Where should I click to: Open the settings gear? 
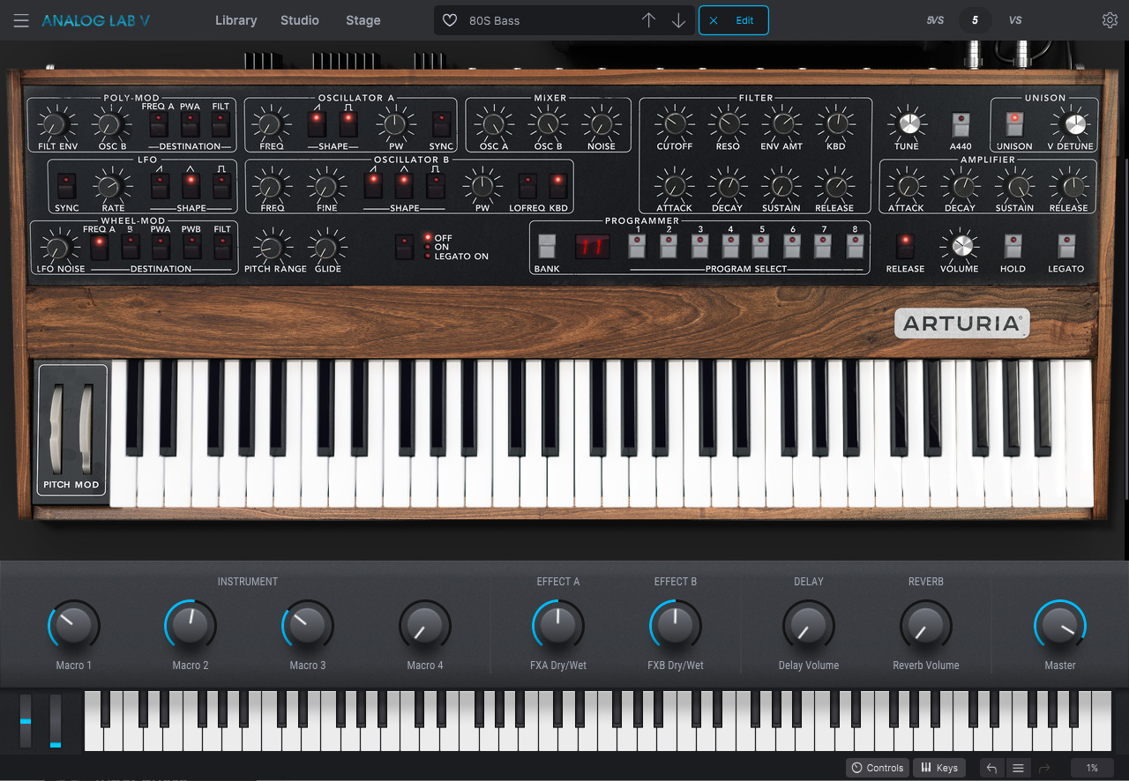point(1110,20)
